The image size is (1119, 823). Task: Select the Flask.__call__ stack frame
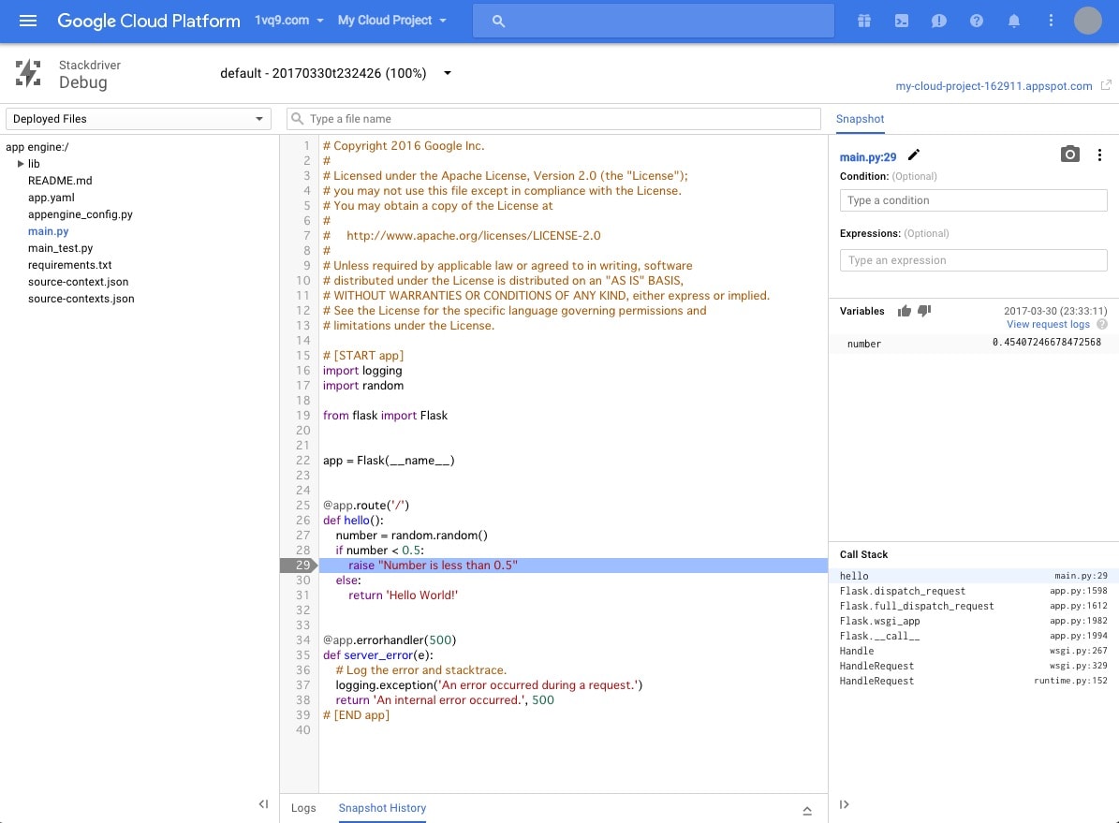(974, 635)
